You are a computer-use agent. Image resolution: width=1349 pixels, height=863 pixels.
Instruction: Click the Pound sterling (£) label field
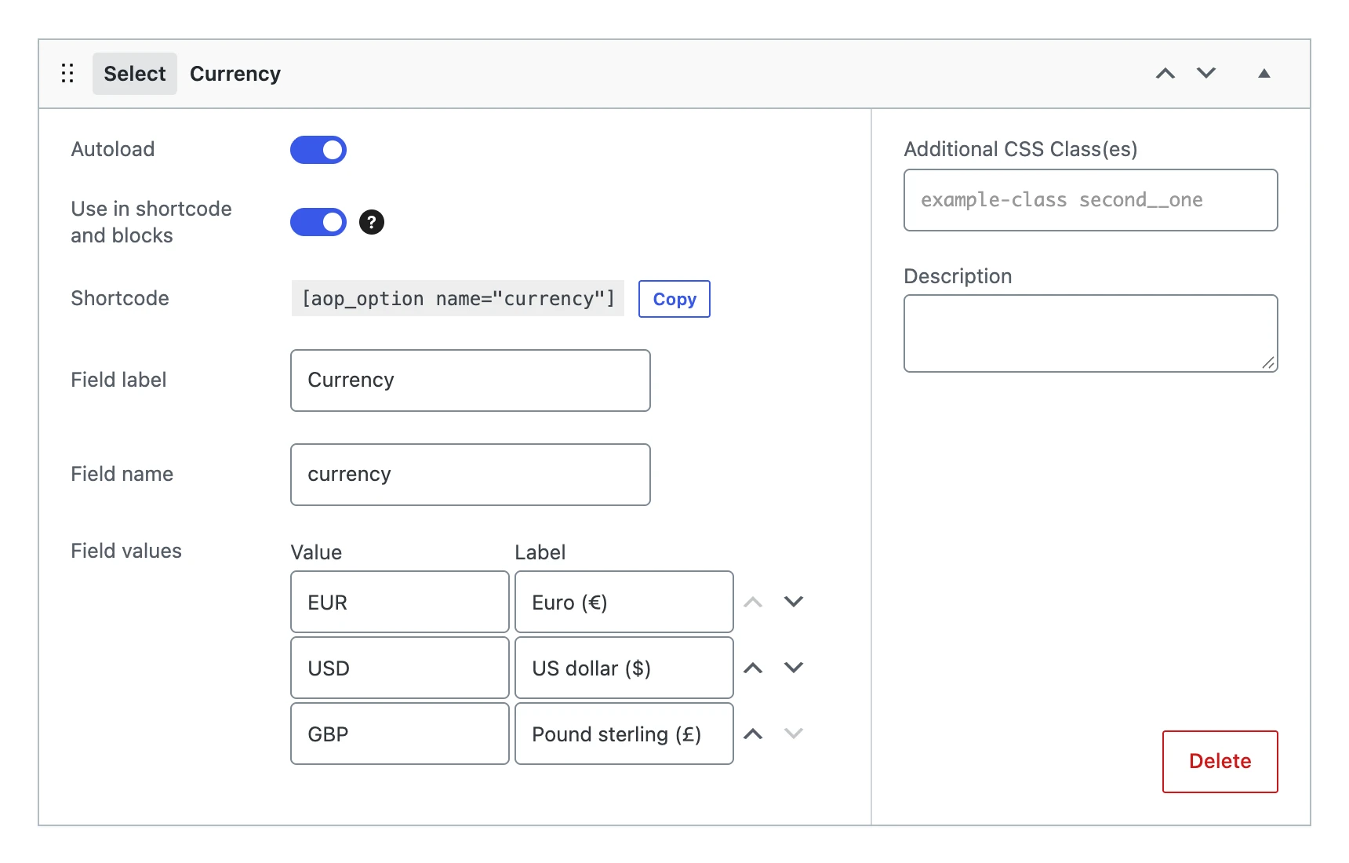[624, 734]
